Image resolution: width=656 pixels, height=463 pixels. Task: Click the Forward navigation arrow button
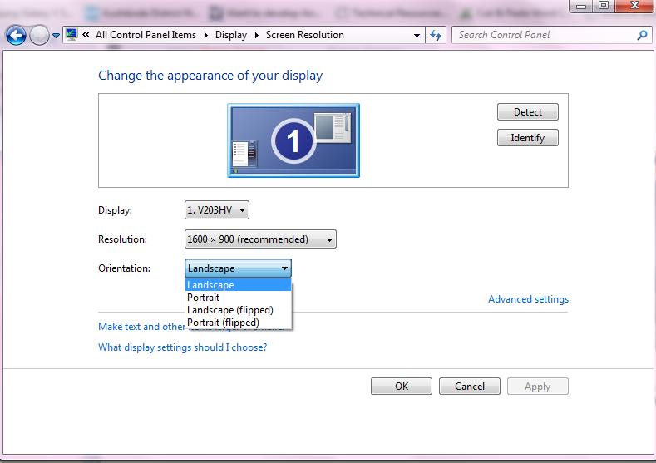pyautogui.click(x=39, y=36)
